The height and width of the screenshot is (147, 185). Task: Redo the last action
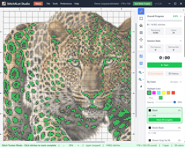(141, 63)
